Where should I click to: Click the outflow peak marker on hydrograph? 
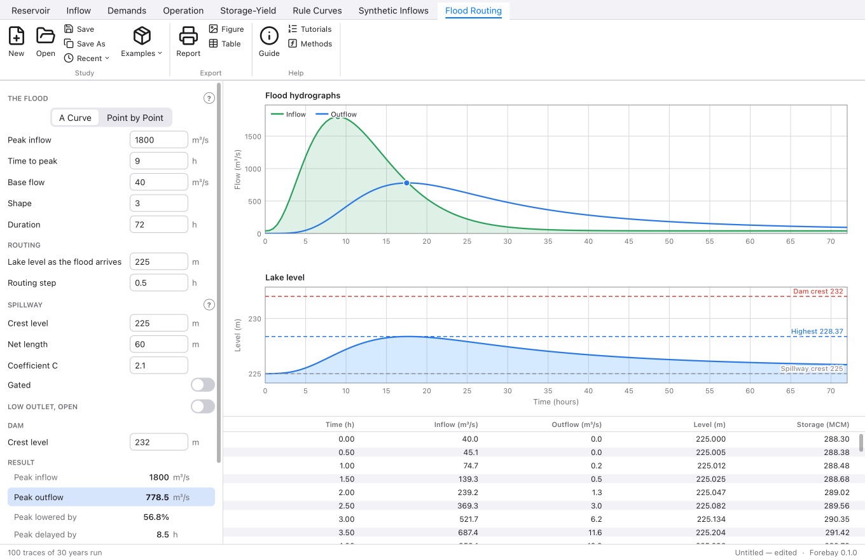coord(406,183)
